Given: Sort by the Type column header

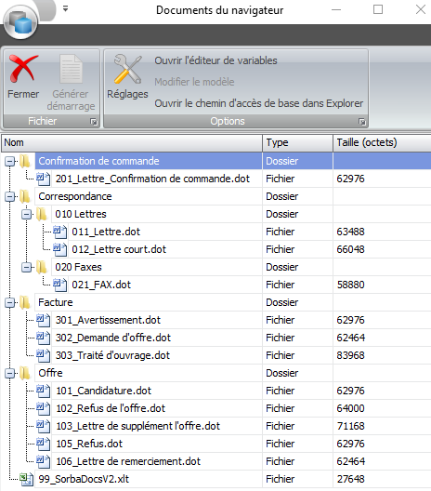Looking at the screenshot, I should click(x=298, y=142).
